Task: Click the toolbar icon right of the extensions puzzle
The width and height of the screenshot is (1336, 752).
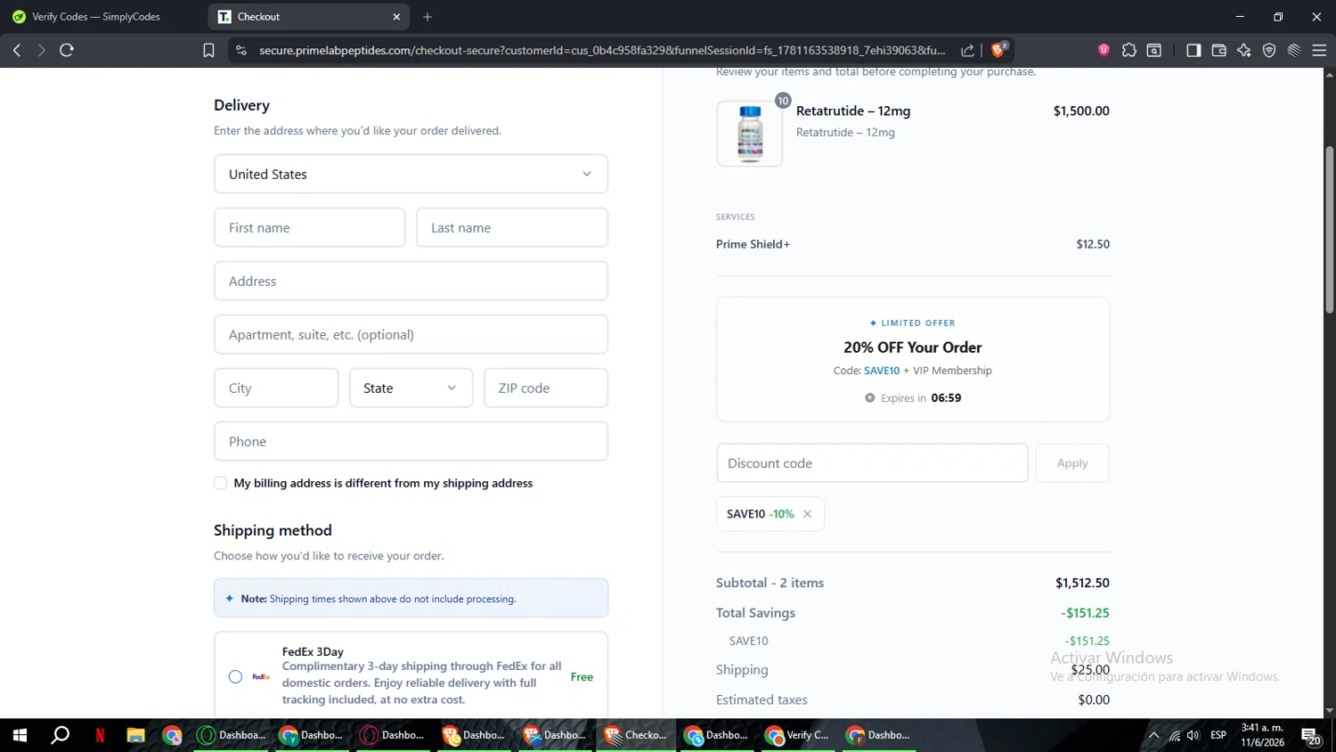Action: (x=1154, y=50)
